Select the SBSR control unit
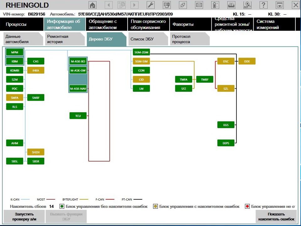This screenshot has height=226, width=301. (36, 161)
